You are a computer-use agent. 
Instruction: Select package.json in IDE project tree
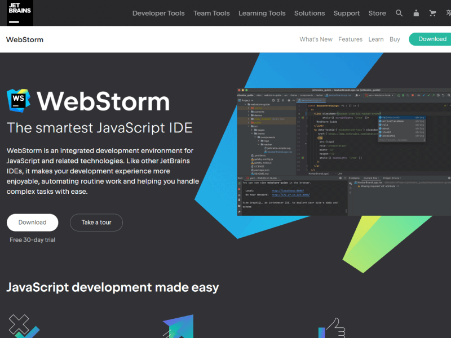tap(262, 170)
